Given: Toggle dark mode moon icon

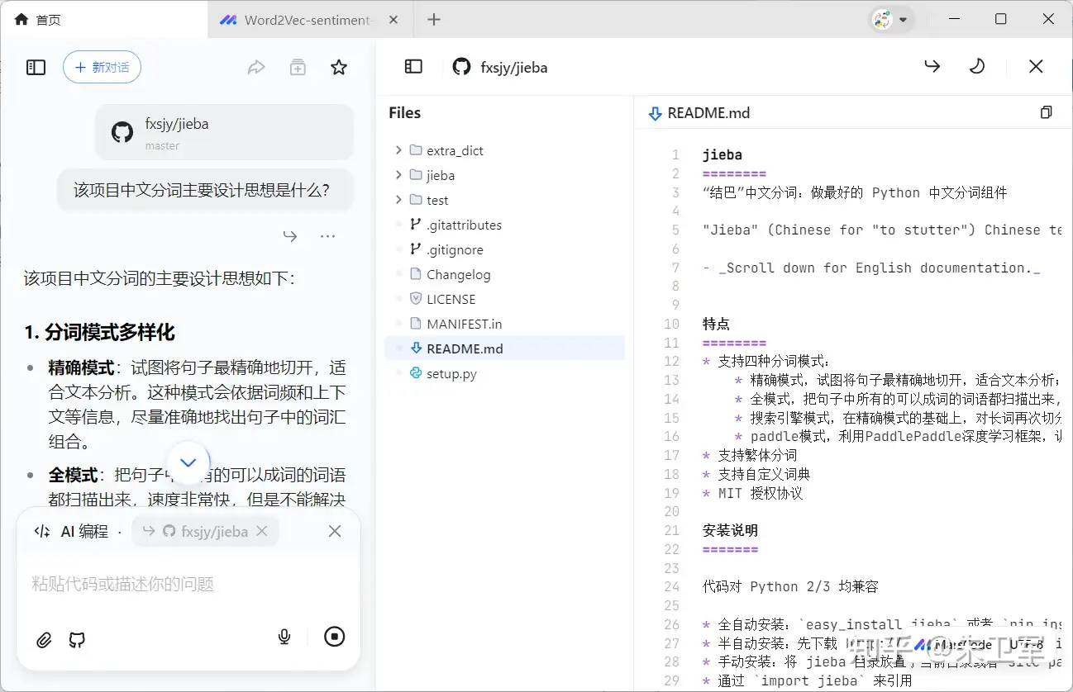Looking at the screenshot, I should coord(977,66).
